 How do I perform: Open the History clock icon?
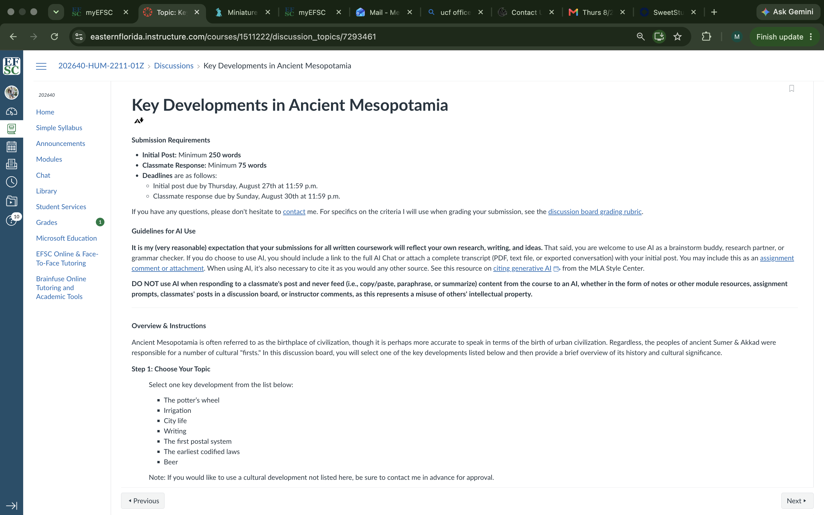(x=11, y=182)
